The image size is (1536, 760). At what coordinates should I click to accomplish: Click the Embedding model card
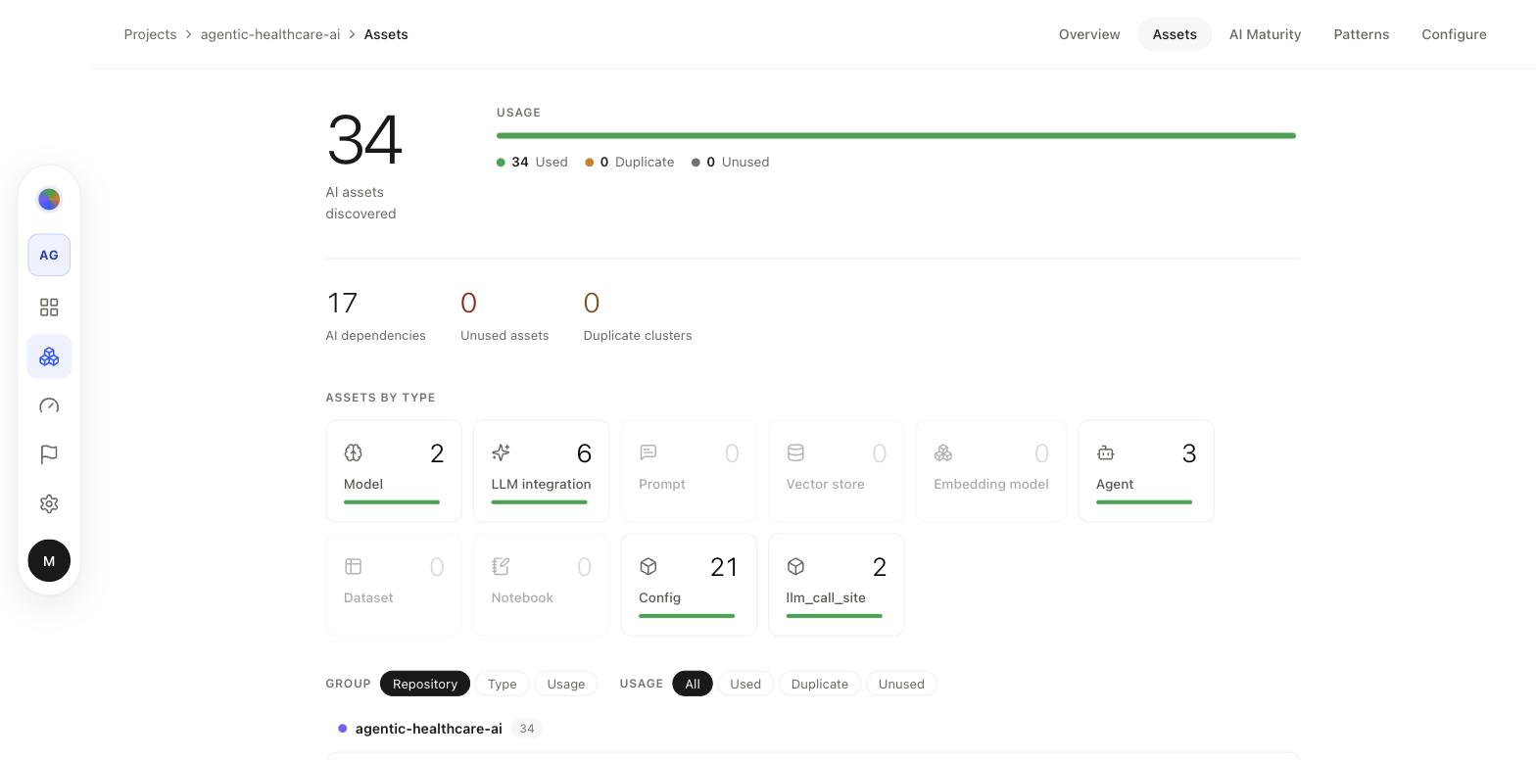tap(991, 471)
